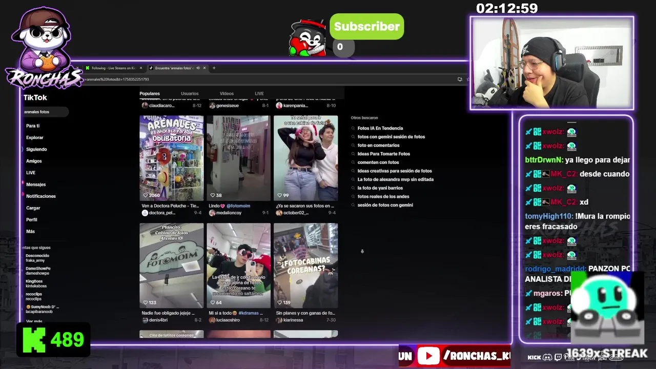
Task: Open Perfil in sidebar
Action: (31, 220)
